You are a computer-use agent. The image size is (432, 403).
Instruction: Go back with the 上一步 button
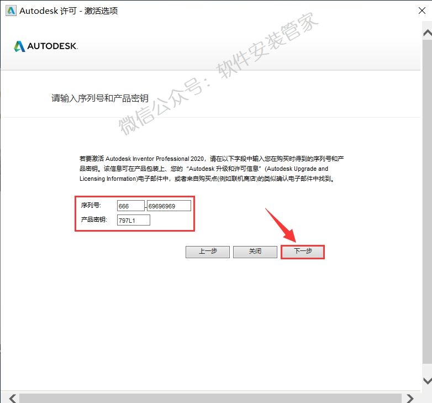click(207, 252)
